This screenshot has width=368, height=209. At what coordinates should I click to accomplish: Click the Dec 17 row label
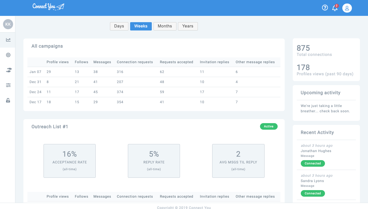click(35, 102)
